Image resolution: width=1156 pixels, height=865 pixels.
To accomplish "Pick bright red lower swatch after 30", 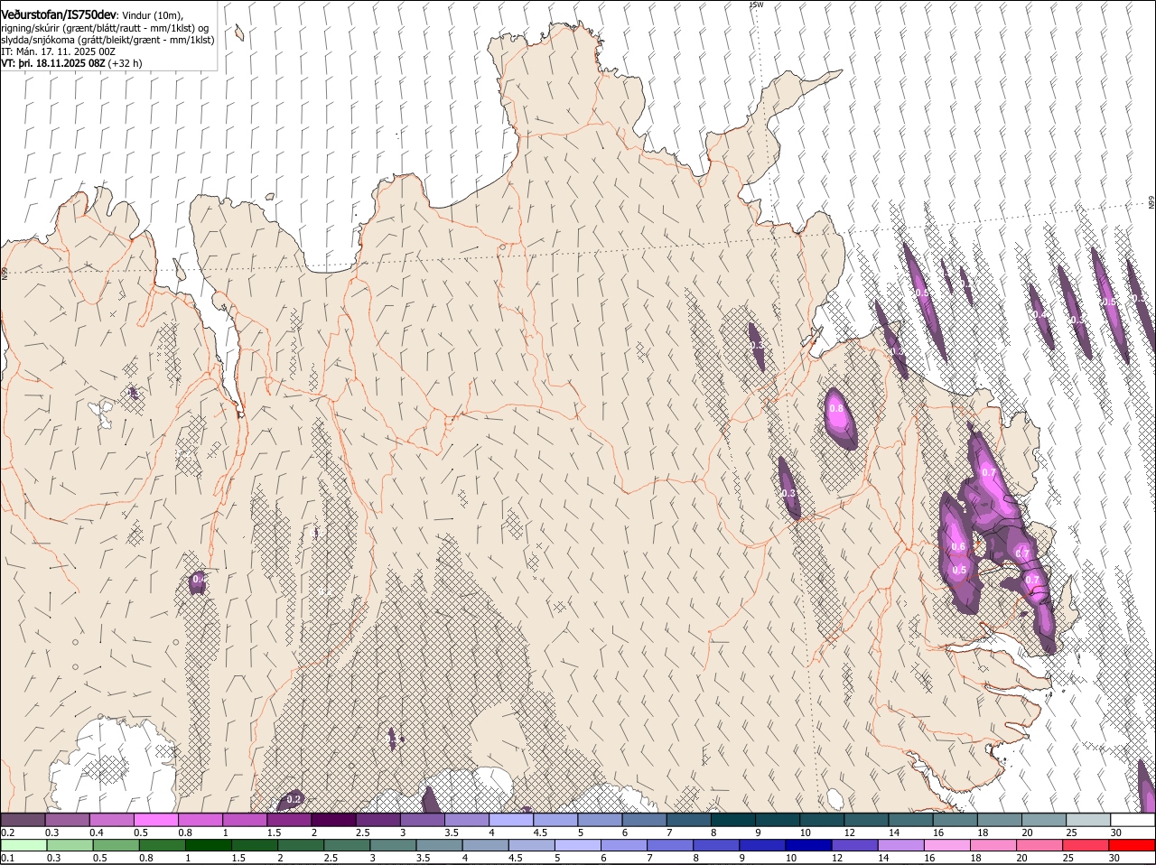I will tap(1133, 845).
